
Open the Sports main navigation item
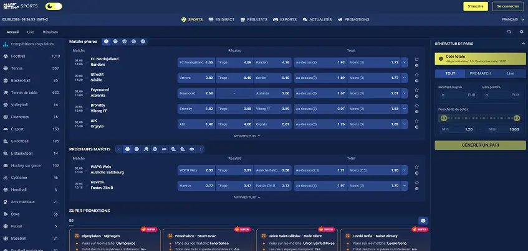(192, 19)
